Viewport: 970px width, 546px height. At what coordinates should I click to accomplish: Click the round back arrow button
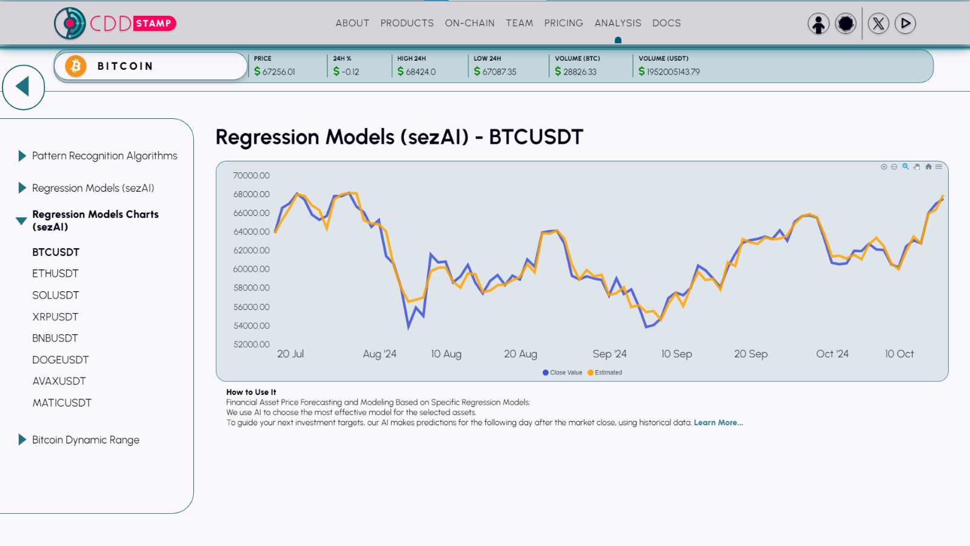[x=23, y=87]
